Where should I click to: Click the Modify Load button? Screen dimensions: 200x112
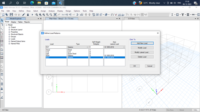pos(142,48)
